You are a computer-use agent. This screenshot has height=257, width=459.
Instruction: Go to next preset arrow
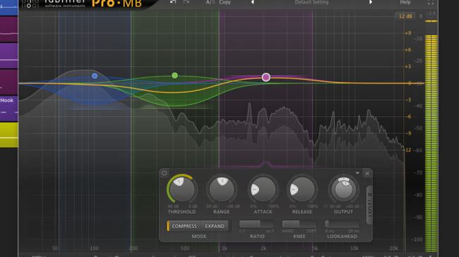click(371, 2)
